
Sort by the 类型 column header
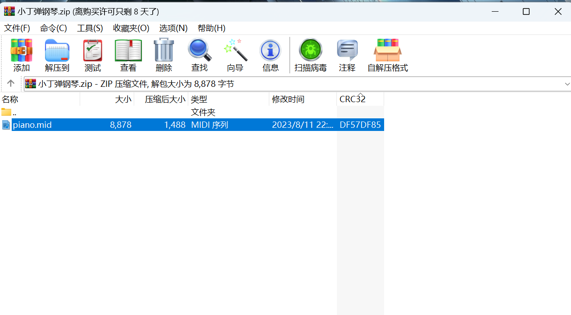[x=229, y=99]
